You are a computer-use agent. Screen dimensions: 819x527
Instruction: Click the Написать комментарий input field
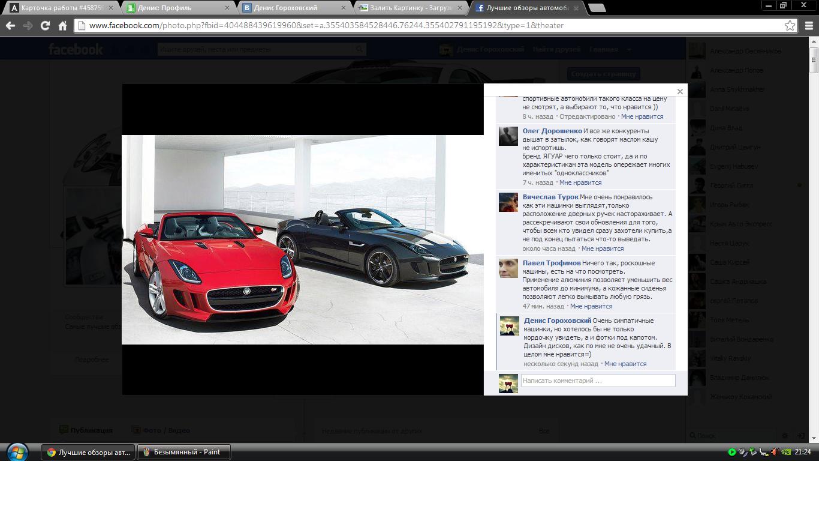598,381
